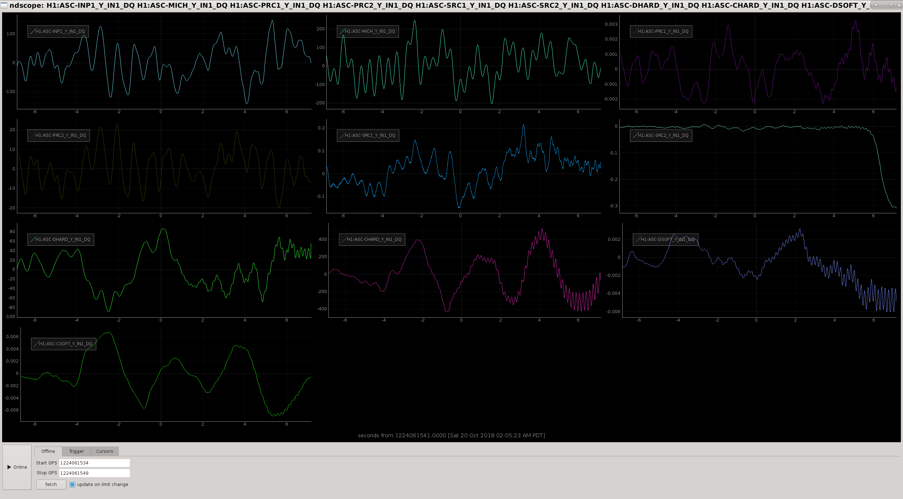The image size is (903, 499).
Task: Click the seconds from 1224061541.0000 time label
Action: tap(451, 436)
